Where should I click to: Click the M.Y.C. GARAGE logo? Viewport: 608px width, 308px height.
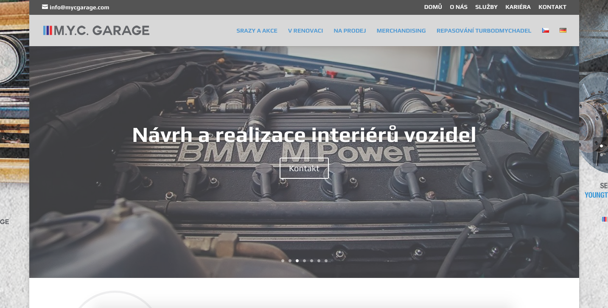96,30
